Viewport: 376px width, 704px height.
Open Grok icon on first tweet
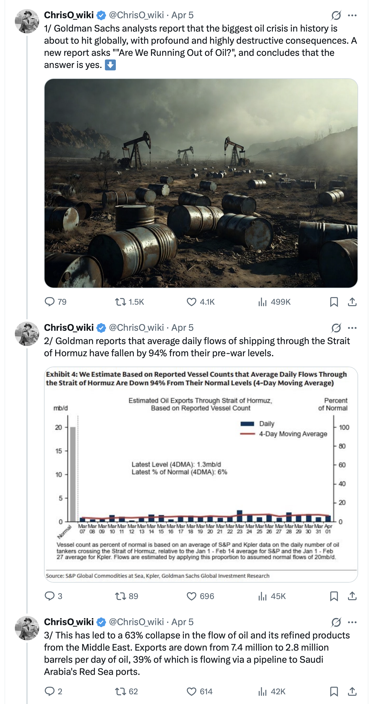(x=336, y=15)
